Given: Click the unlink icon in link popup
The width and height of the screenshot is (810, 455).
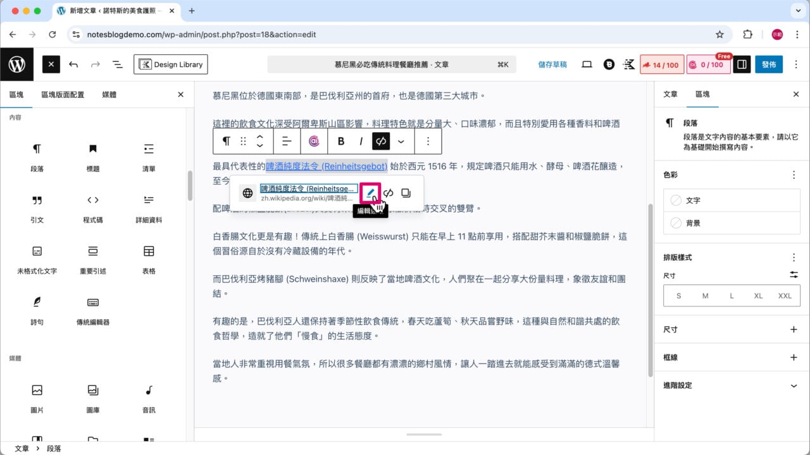Looking at the screenshot, I should coord(389,193).
